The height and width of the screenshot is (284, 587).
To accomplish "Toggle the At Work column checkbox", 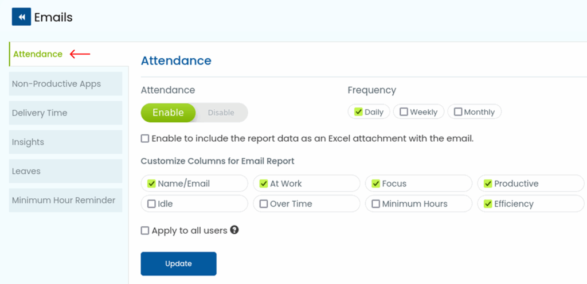I will 264,184.
